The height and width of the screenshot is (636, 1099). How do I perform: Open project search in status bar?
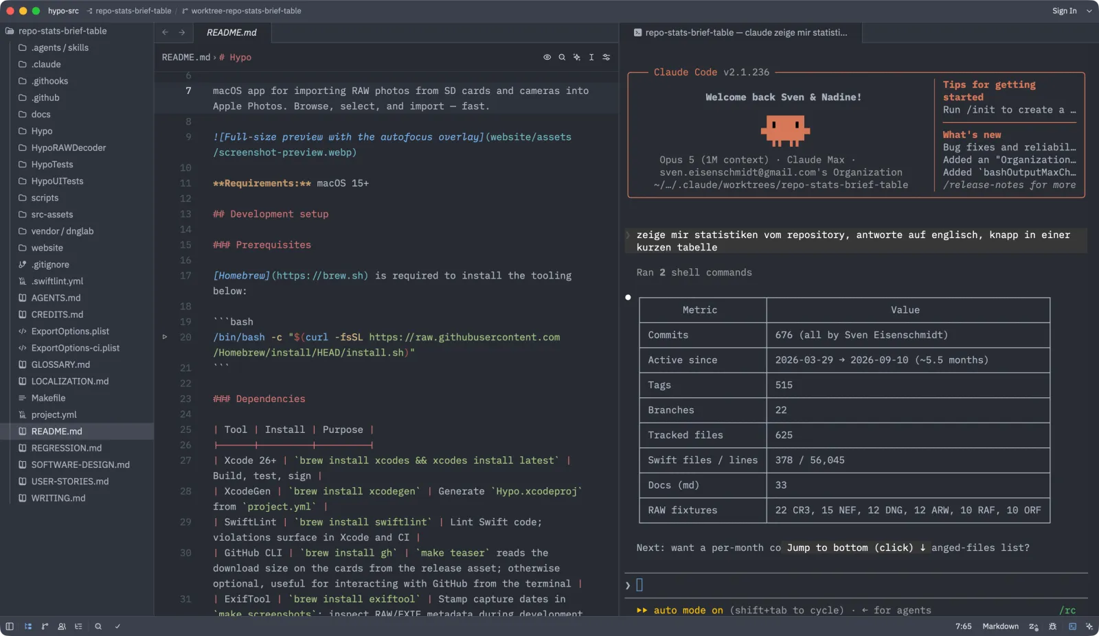click(x=98, y=626)
